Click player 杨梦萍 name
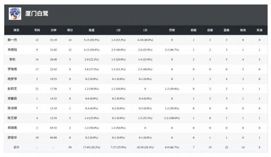Image resolution: width=271 pixels, height=157 pixels. pyautogui.click(x=12, y=79)
